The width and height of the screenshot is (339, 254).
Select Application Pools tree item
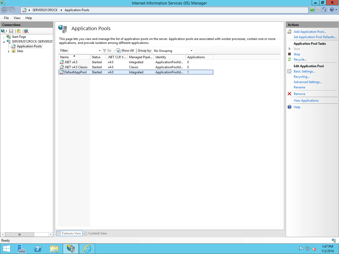pyautogui.click(x=29, y=46)
